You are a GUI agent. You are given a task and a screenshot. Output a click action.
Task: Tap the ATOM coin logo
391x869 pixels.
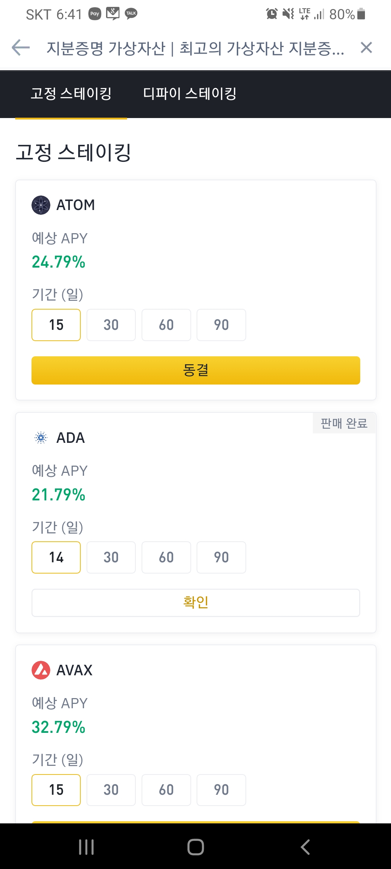click(41, 205)
